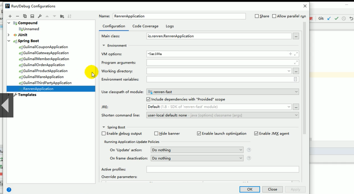The image size is (354, 194).
Task: Sort configurations alphabetically
Action: click(69, 16)
